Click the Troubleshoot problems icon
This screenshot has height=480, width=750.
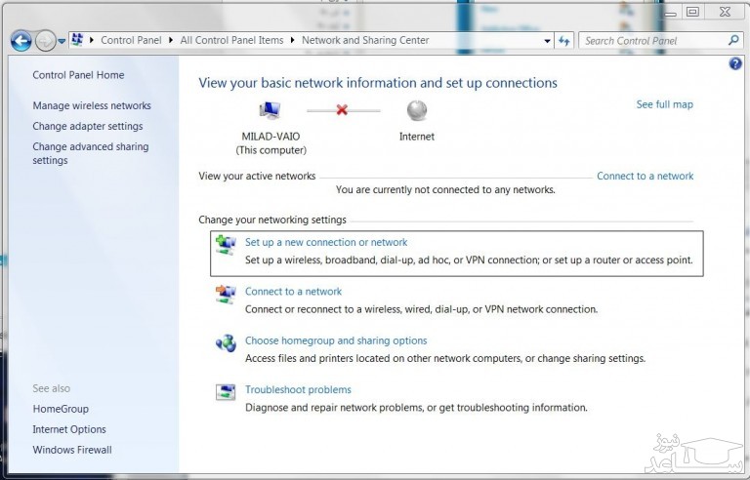pos(226,392)
